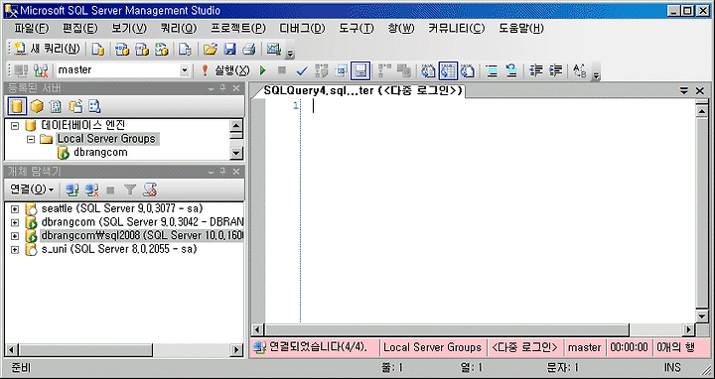
Task: Open a Database Engine Query from toolbar
Action: pos(98,49)
